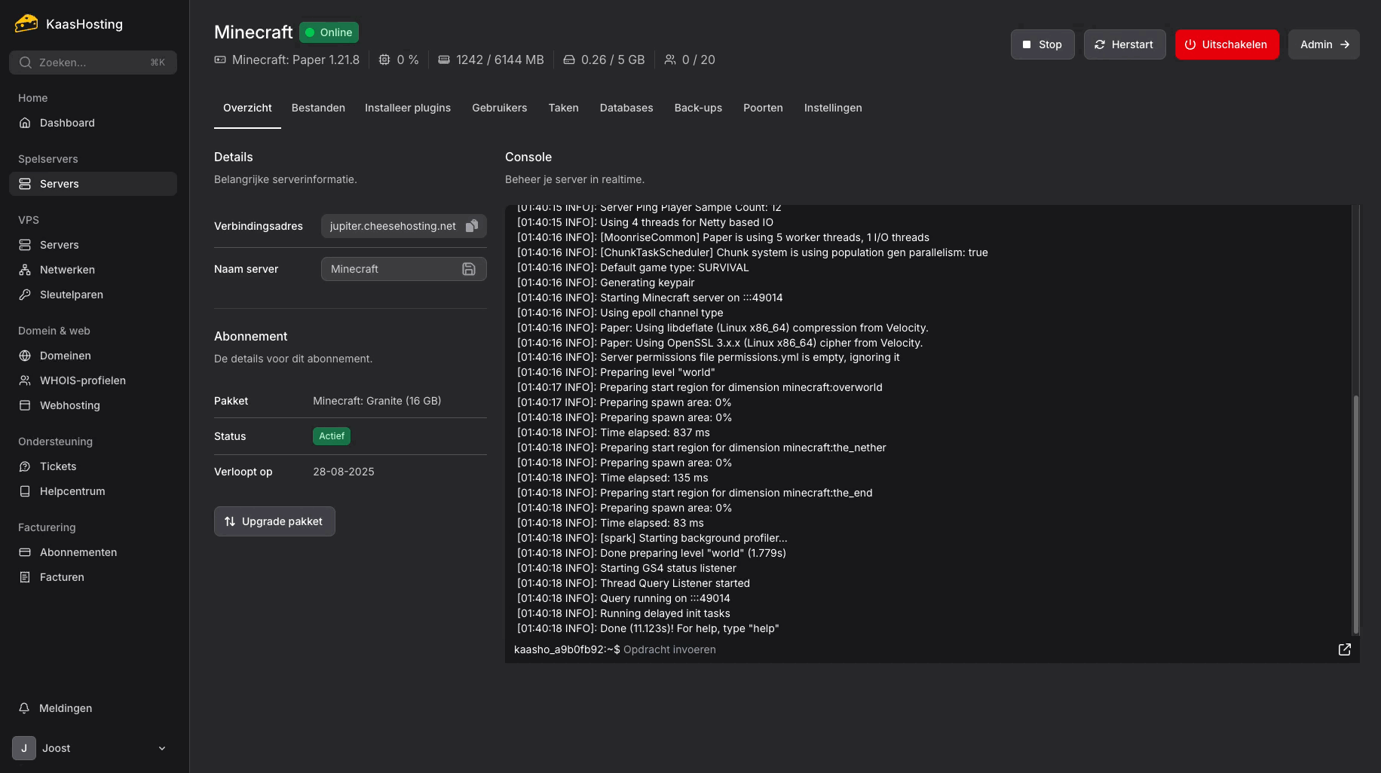The height and width of the screenshot is (773, 1381).
Task: Click the save icon for server name
Action: pos(469,269)
